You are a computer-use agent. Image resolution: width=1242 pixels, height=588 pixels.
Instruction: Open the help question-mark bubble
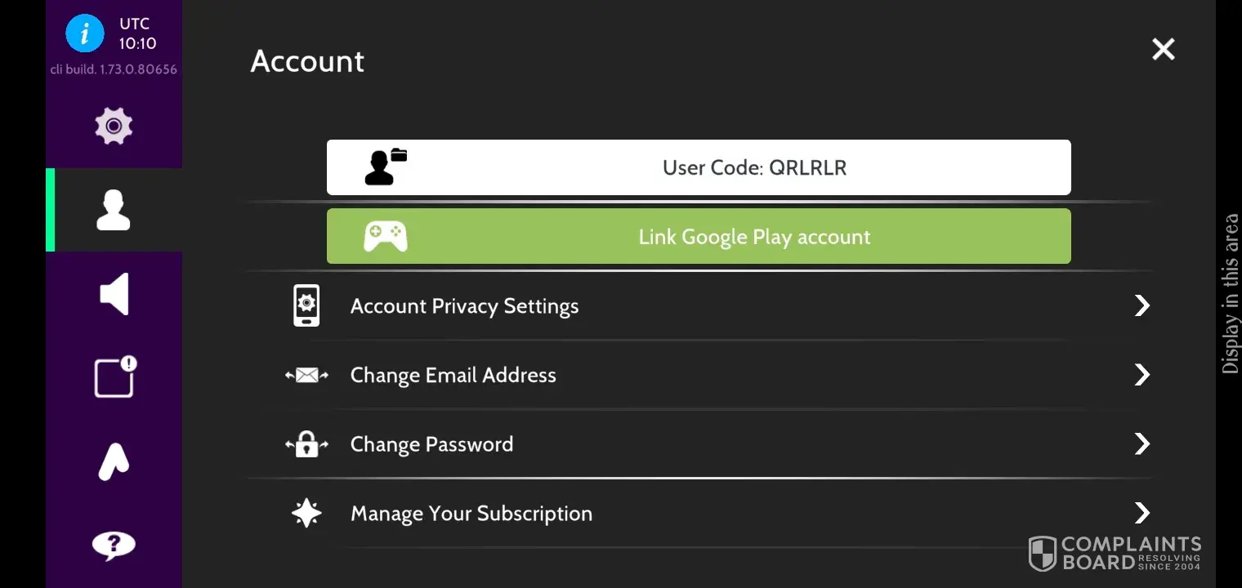[114, 545]
